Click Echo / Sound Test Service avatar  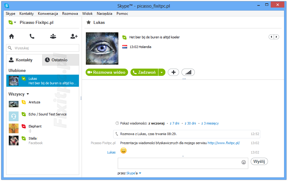[x=14, y=116]
